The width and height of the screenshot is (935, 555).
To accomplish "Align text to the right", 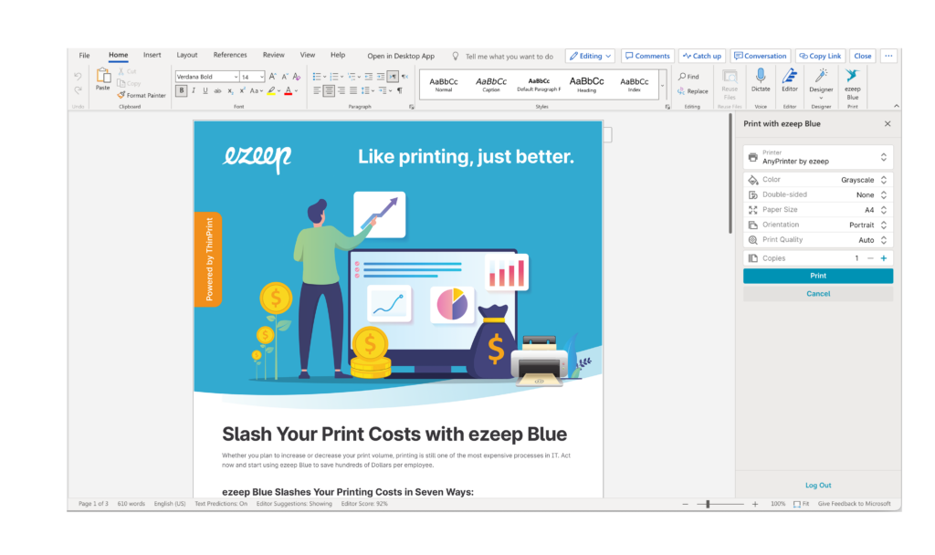I will click(x=341, y=91).
